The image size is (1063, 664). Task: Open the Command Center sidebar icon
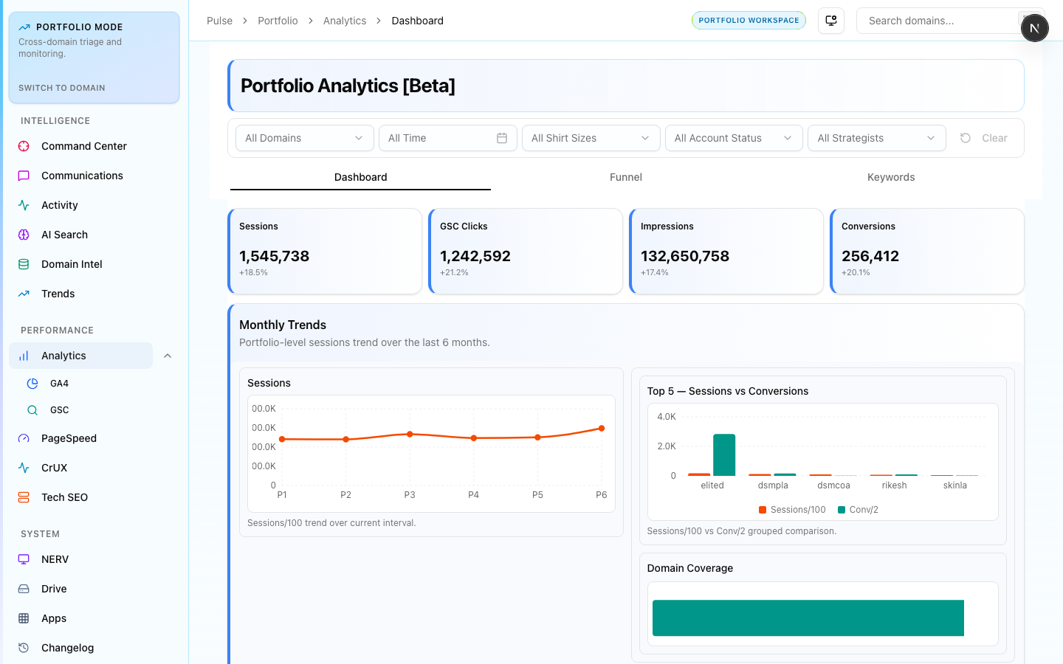pyautogui.click(x=24, y=146)
